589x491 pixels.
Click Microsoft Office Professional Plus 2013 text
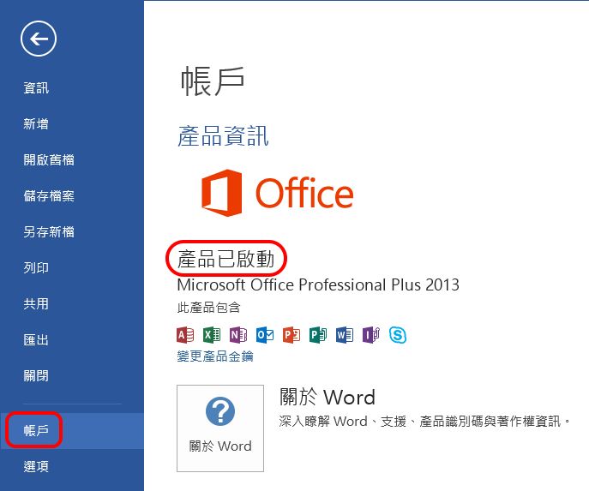(x=318, y=284)
